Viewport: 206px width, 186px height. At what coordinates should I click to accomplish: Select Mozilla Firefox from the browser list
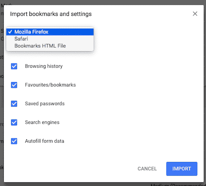pyautogui.click(x=50, y=32)
